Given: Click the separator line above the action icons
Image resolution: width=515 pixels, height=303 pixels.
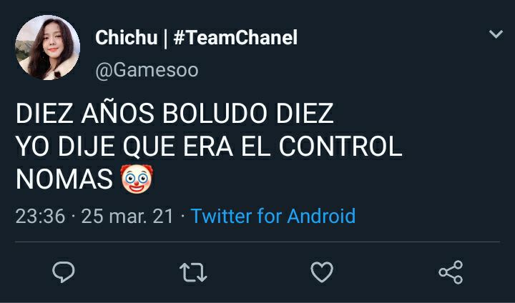Looking at the screenshot, I should [x=257, y=242].
